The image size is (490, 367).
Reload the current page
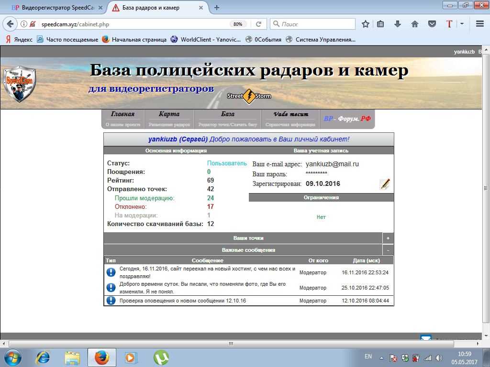point(259,24)
